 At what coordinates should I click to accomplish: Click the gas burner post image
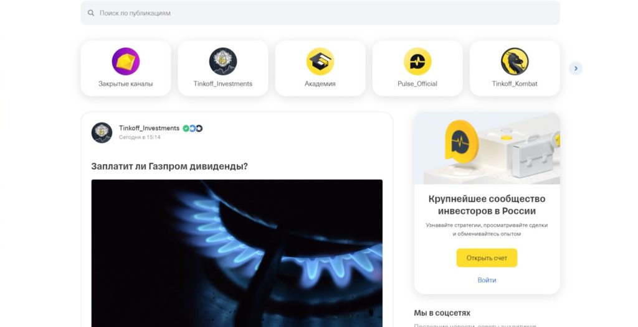click(x=237, y=253)
